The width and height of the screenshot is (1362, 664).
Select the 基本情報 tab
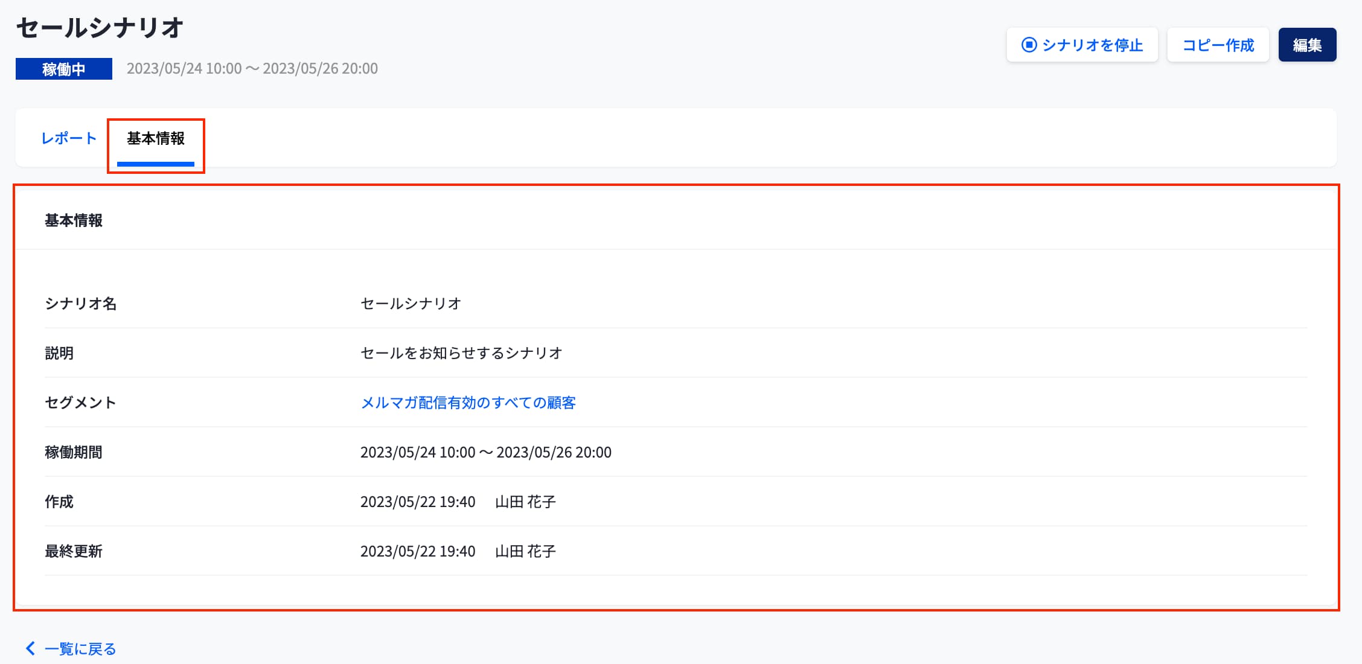(156, 139)
